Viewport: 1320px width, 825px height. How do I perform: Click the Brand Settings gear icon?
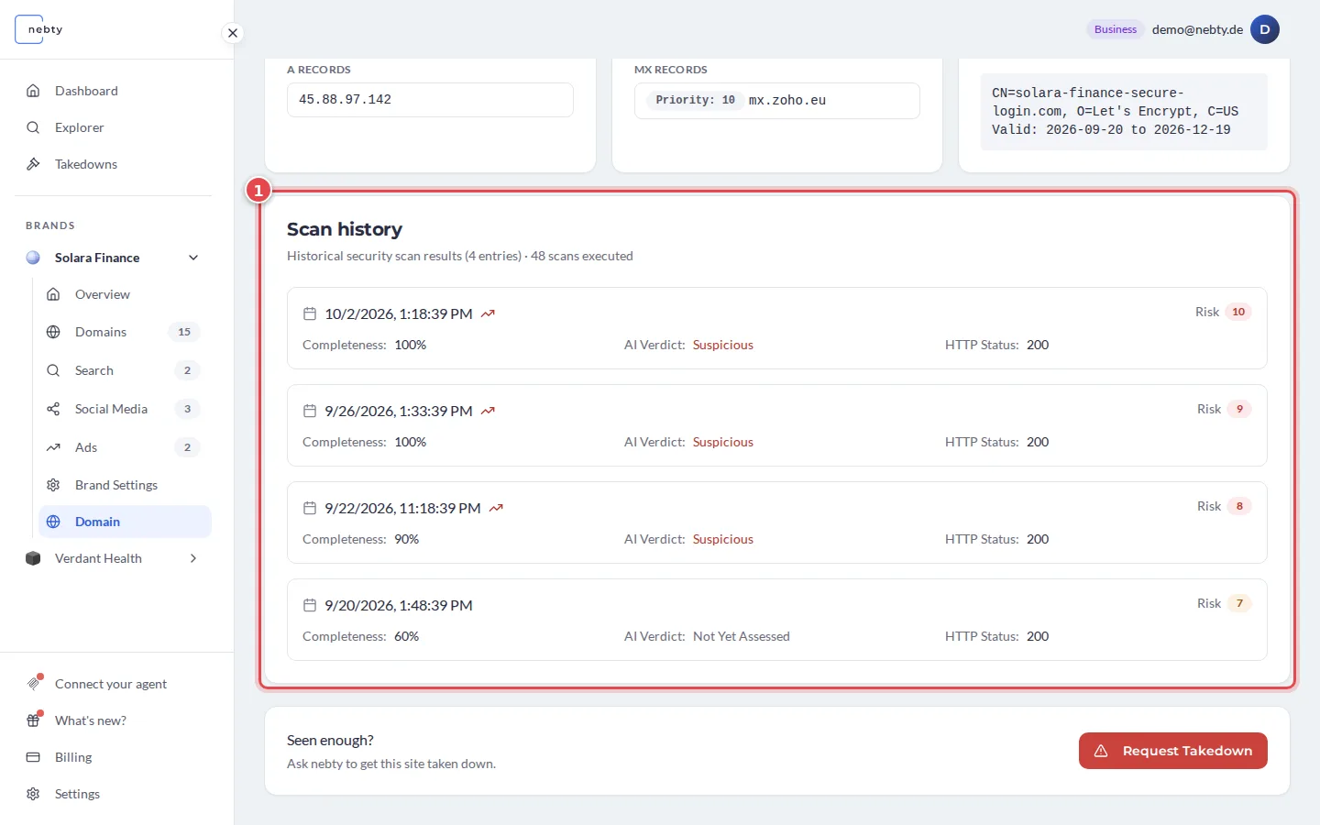(53, 485)
